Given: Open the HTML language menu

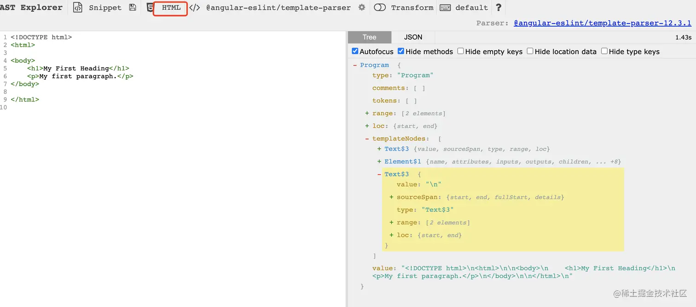Looking at the screenshot, I should pyautogui.click(x=171, y=8).
